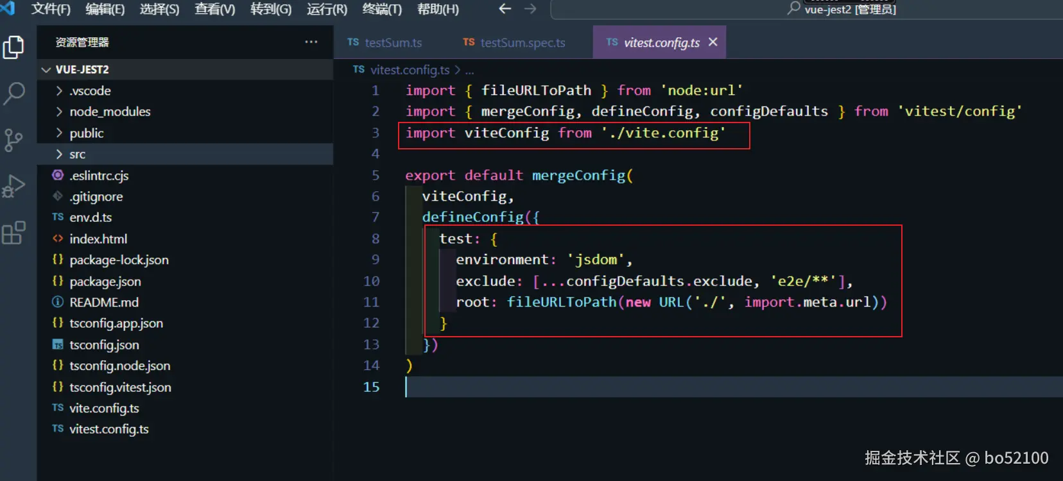Click line number 15 in the gutter
Screen dimensions: 1063x481
pyautogui.click(x=371, y=387)
